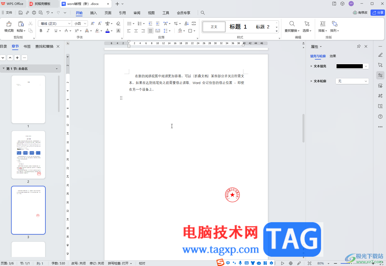This screenshot has height=266, width=386.
Task: Click spell check status in status bar
Action: [x=120, y=263]
